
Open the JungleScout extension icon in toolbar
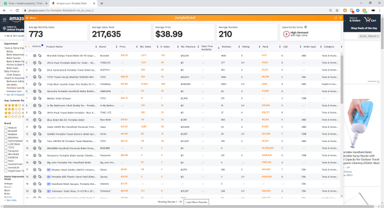(345, 10)
